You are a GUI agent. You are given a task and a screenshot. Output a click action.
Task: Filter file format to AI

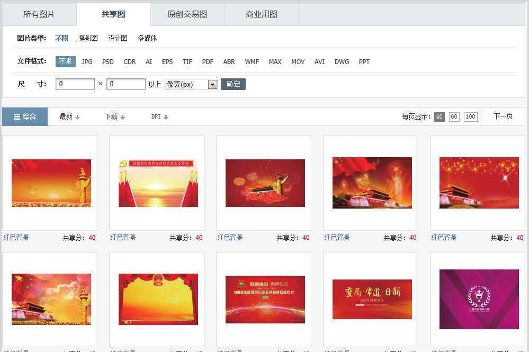149,62
